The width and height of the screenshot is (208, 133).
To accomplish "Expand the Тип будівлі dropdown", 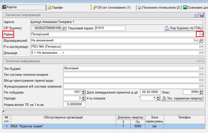I will coord(201,68).
